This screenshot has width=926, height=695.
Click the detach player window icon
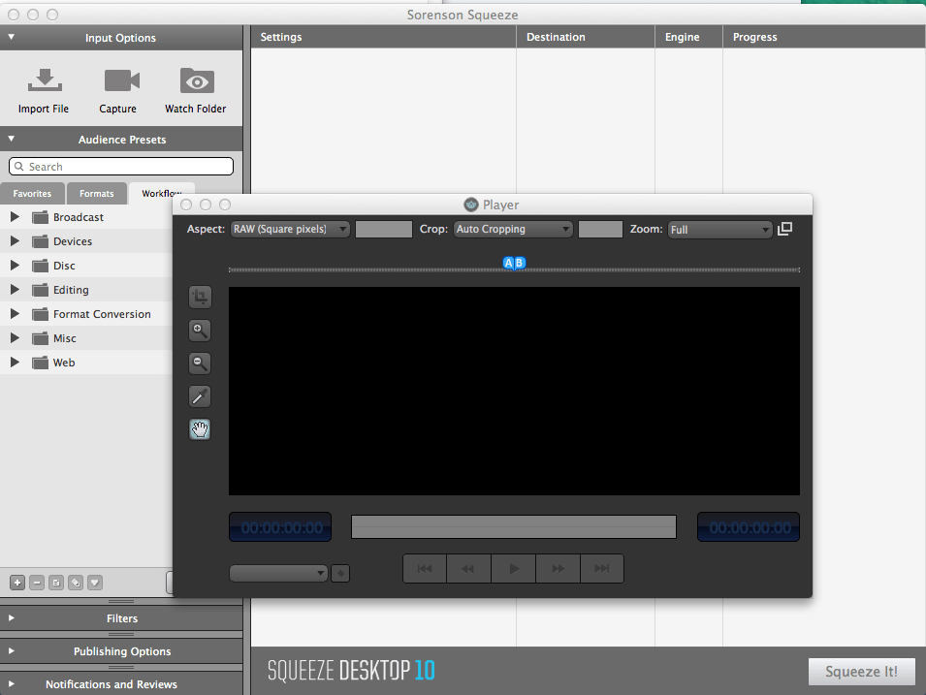(784, 229)
